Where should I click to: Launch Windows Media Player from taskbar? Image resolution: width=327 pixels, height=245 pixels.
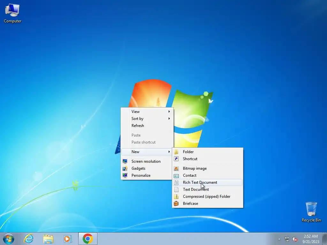click(x=68, y=239)
